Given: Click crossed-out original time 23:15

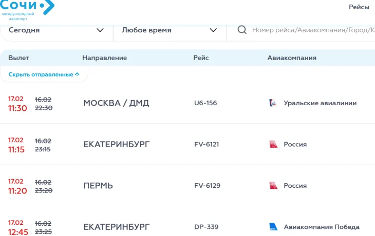Looking at the screenshot, I should [43, 149].
